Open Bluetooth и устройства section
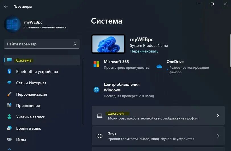Viewport: 231px width, 151px height. (42, 72)
